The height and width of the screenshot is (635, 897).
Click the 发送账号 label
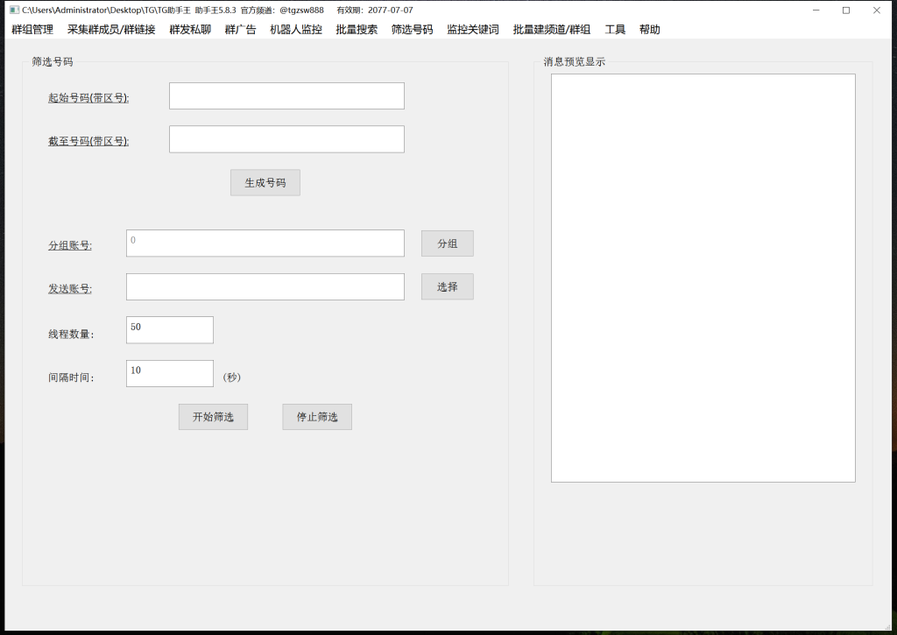coord(70,289)
